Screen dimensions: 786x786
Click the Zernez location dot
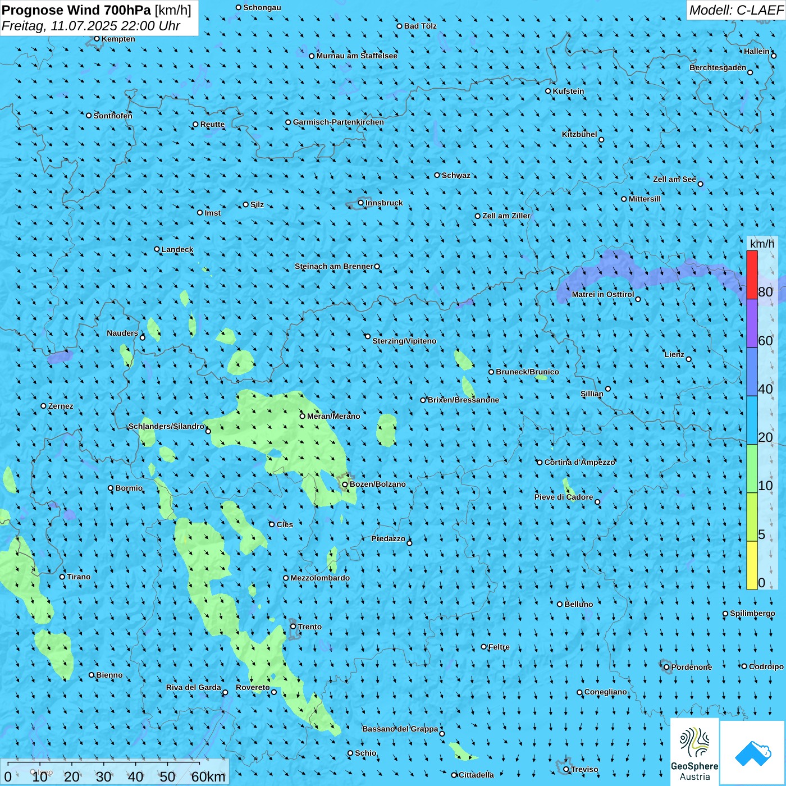click(44, 406)
